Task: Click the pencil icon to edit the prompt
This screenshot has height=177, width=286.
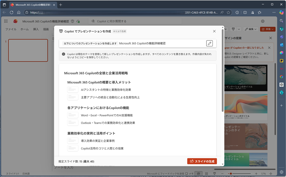Action: pyautogui.click(x=210, y=43)
